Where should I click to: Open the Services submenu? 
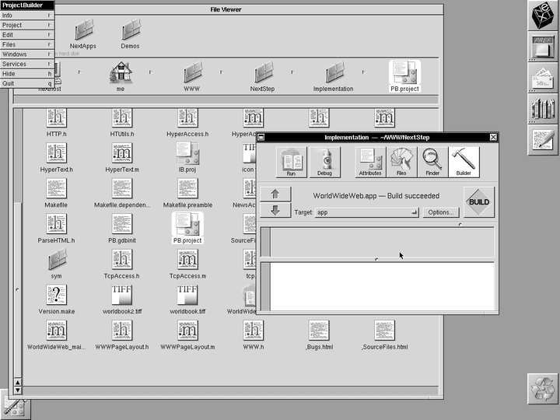point(27,64)
